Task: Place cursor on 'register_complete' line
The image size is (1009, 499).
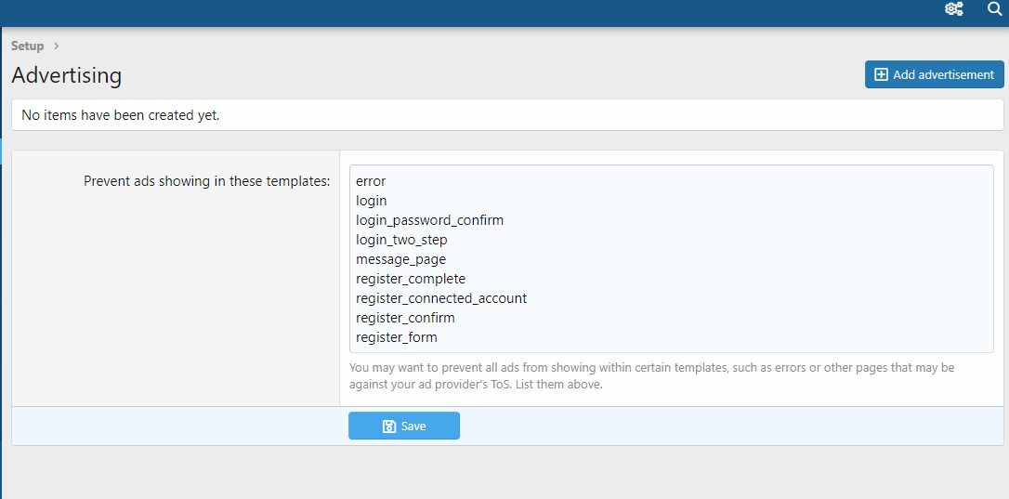Action: tap(411, 279)
